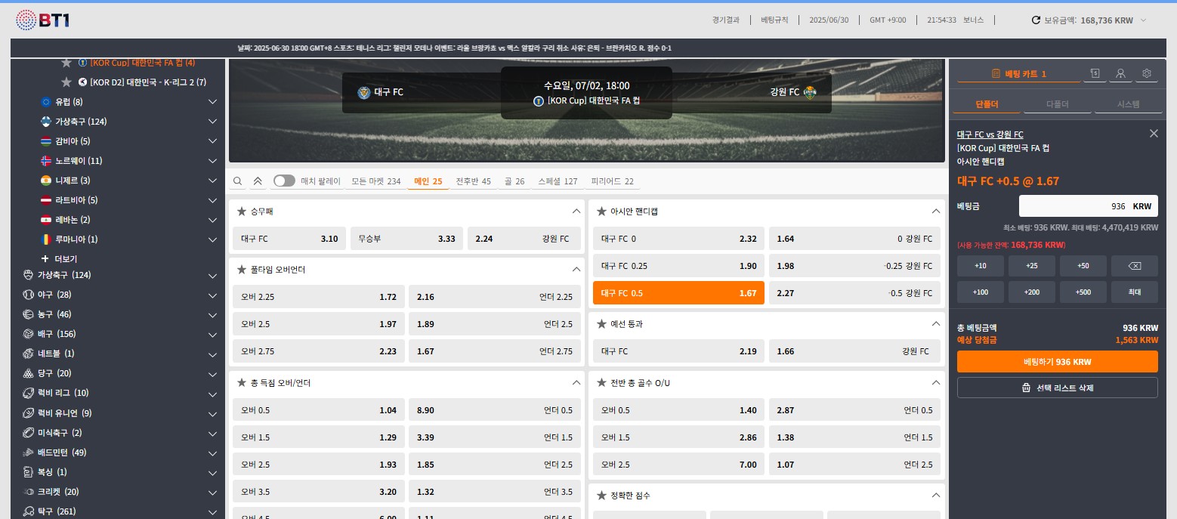Viewport: 1177px width, 519px height.
Task: Star the KOR D2 K-리그 2 league
Action: (x=66, y=82)
